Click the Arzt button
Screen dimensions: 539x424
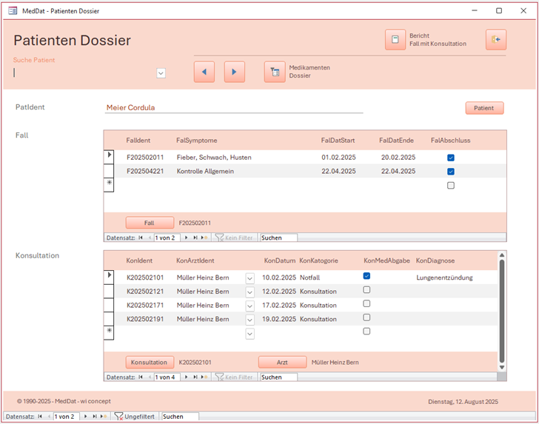[x=282, y=363]
